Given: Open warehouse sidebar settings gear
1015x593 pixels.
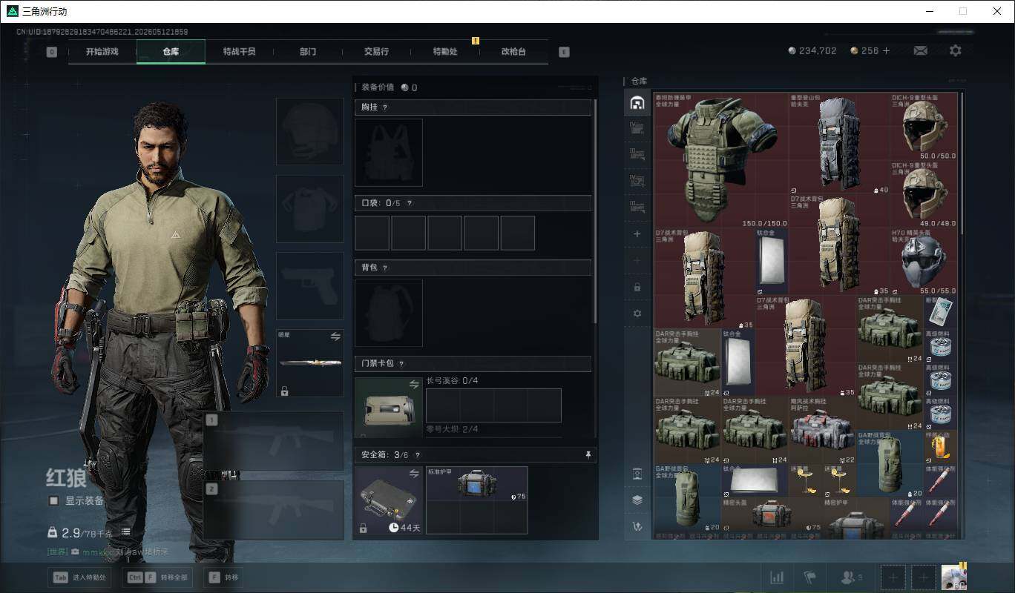Looking at the screenshot, I should point(637,314).
